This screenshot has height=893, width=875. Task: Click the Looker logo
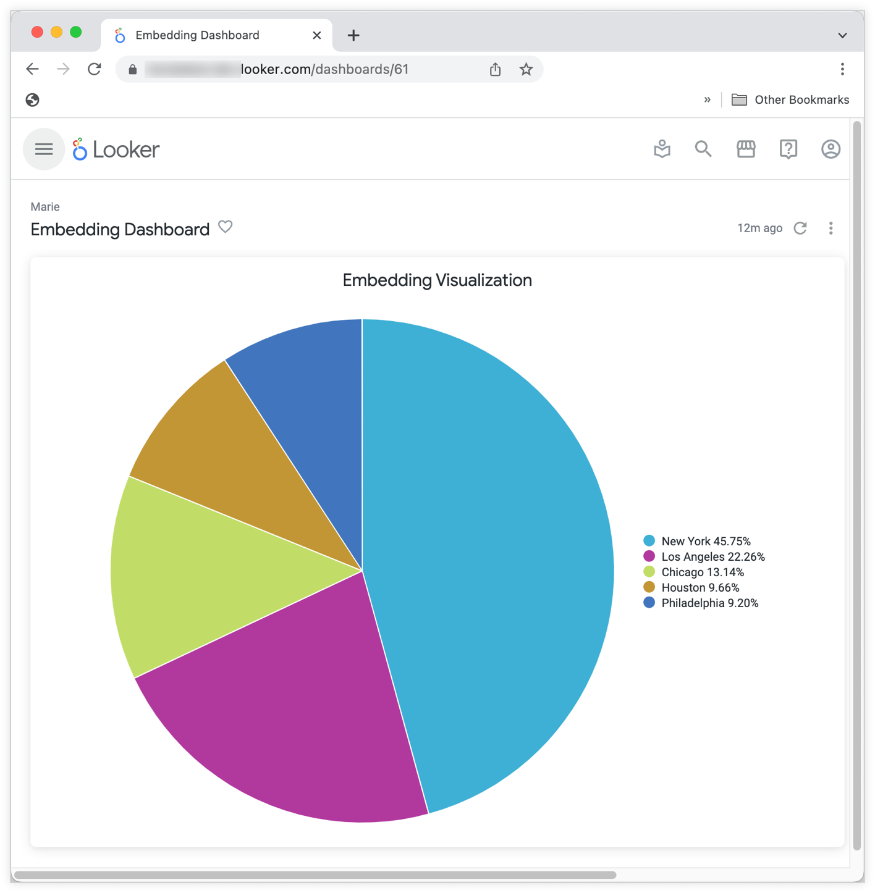point(116,149)
